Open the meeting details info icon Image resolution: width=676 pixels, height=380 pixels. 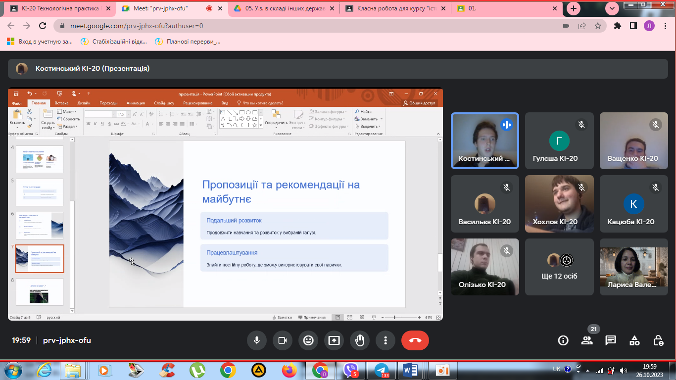pos(563,340)
